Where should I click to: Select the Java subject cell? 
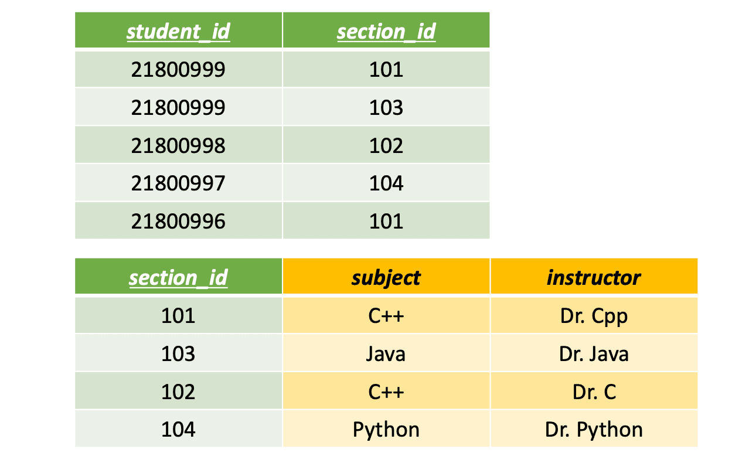pos(386,353)
